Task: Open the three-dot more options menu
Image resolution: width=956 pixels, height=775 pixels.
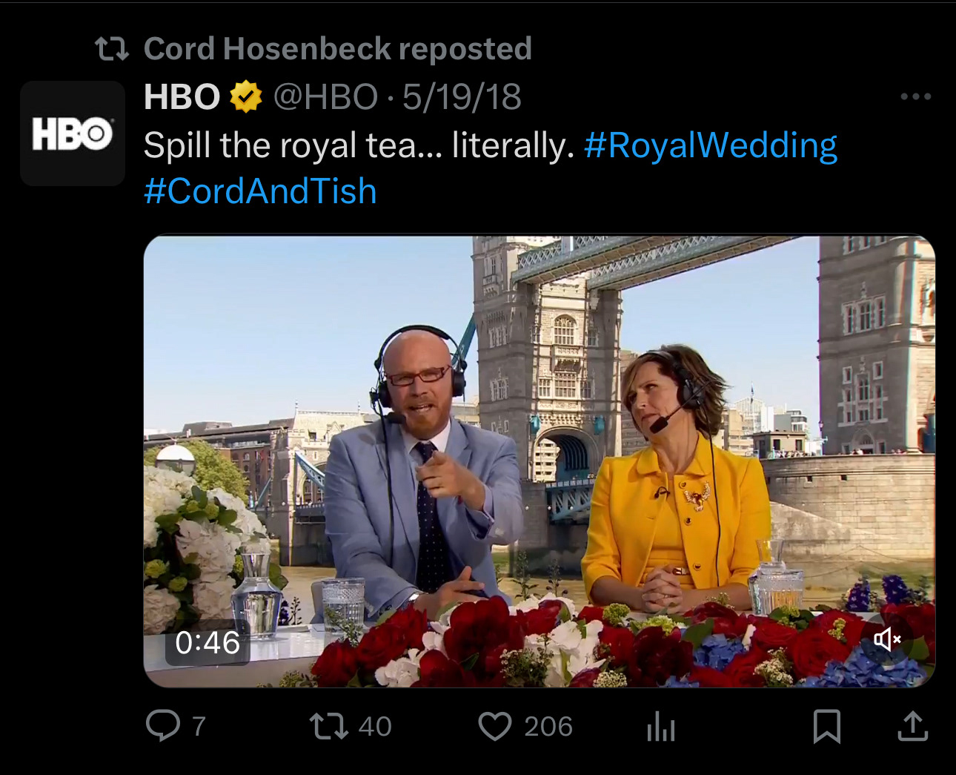Action: click(915, 97)
